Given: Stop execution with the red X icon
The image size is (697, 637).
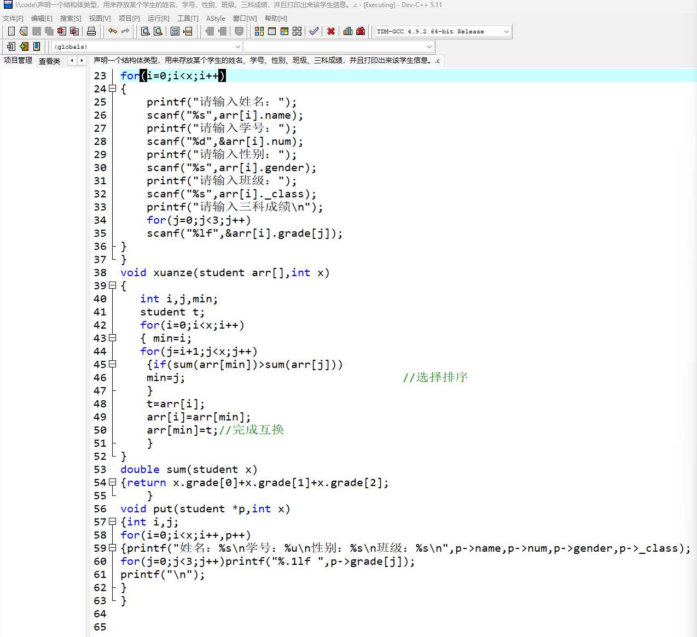Looking at the screenshot, I should 331,31.
